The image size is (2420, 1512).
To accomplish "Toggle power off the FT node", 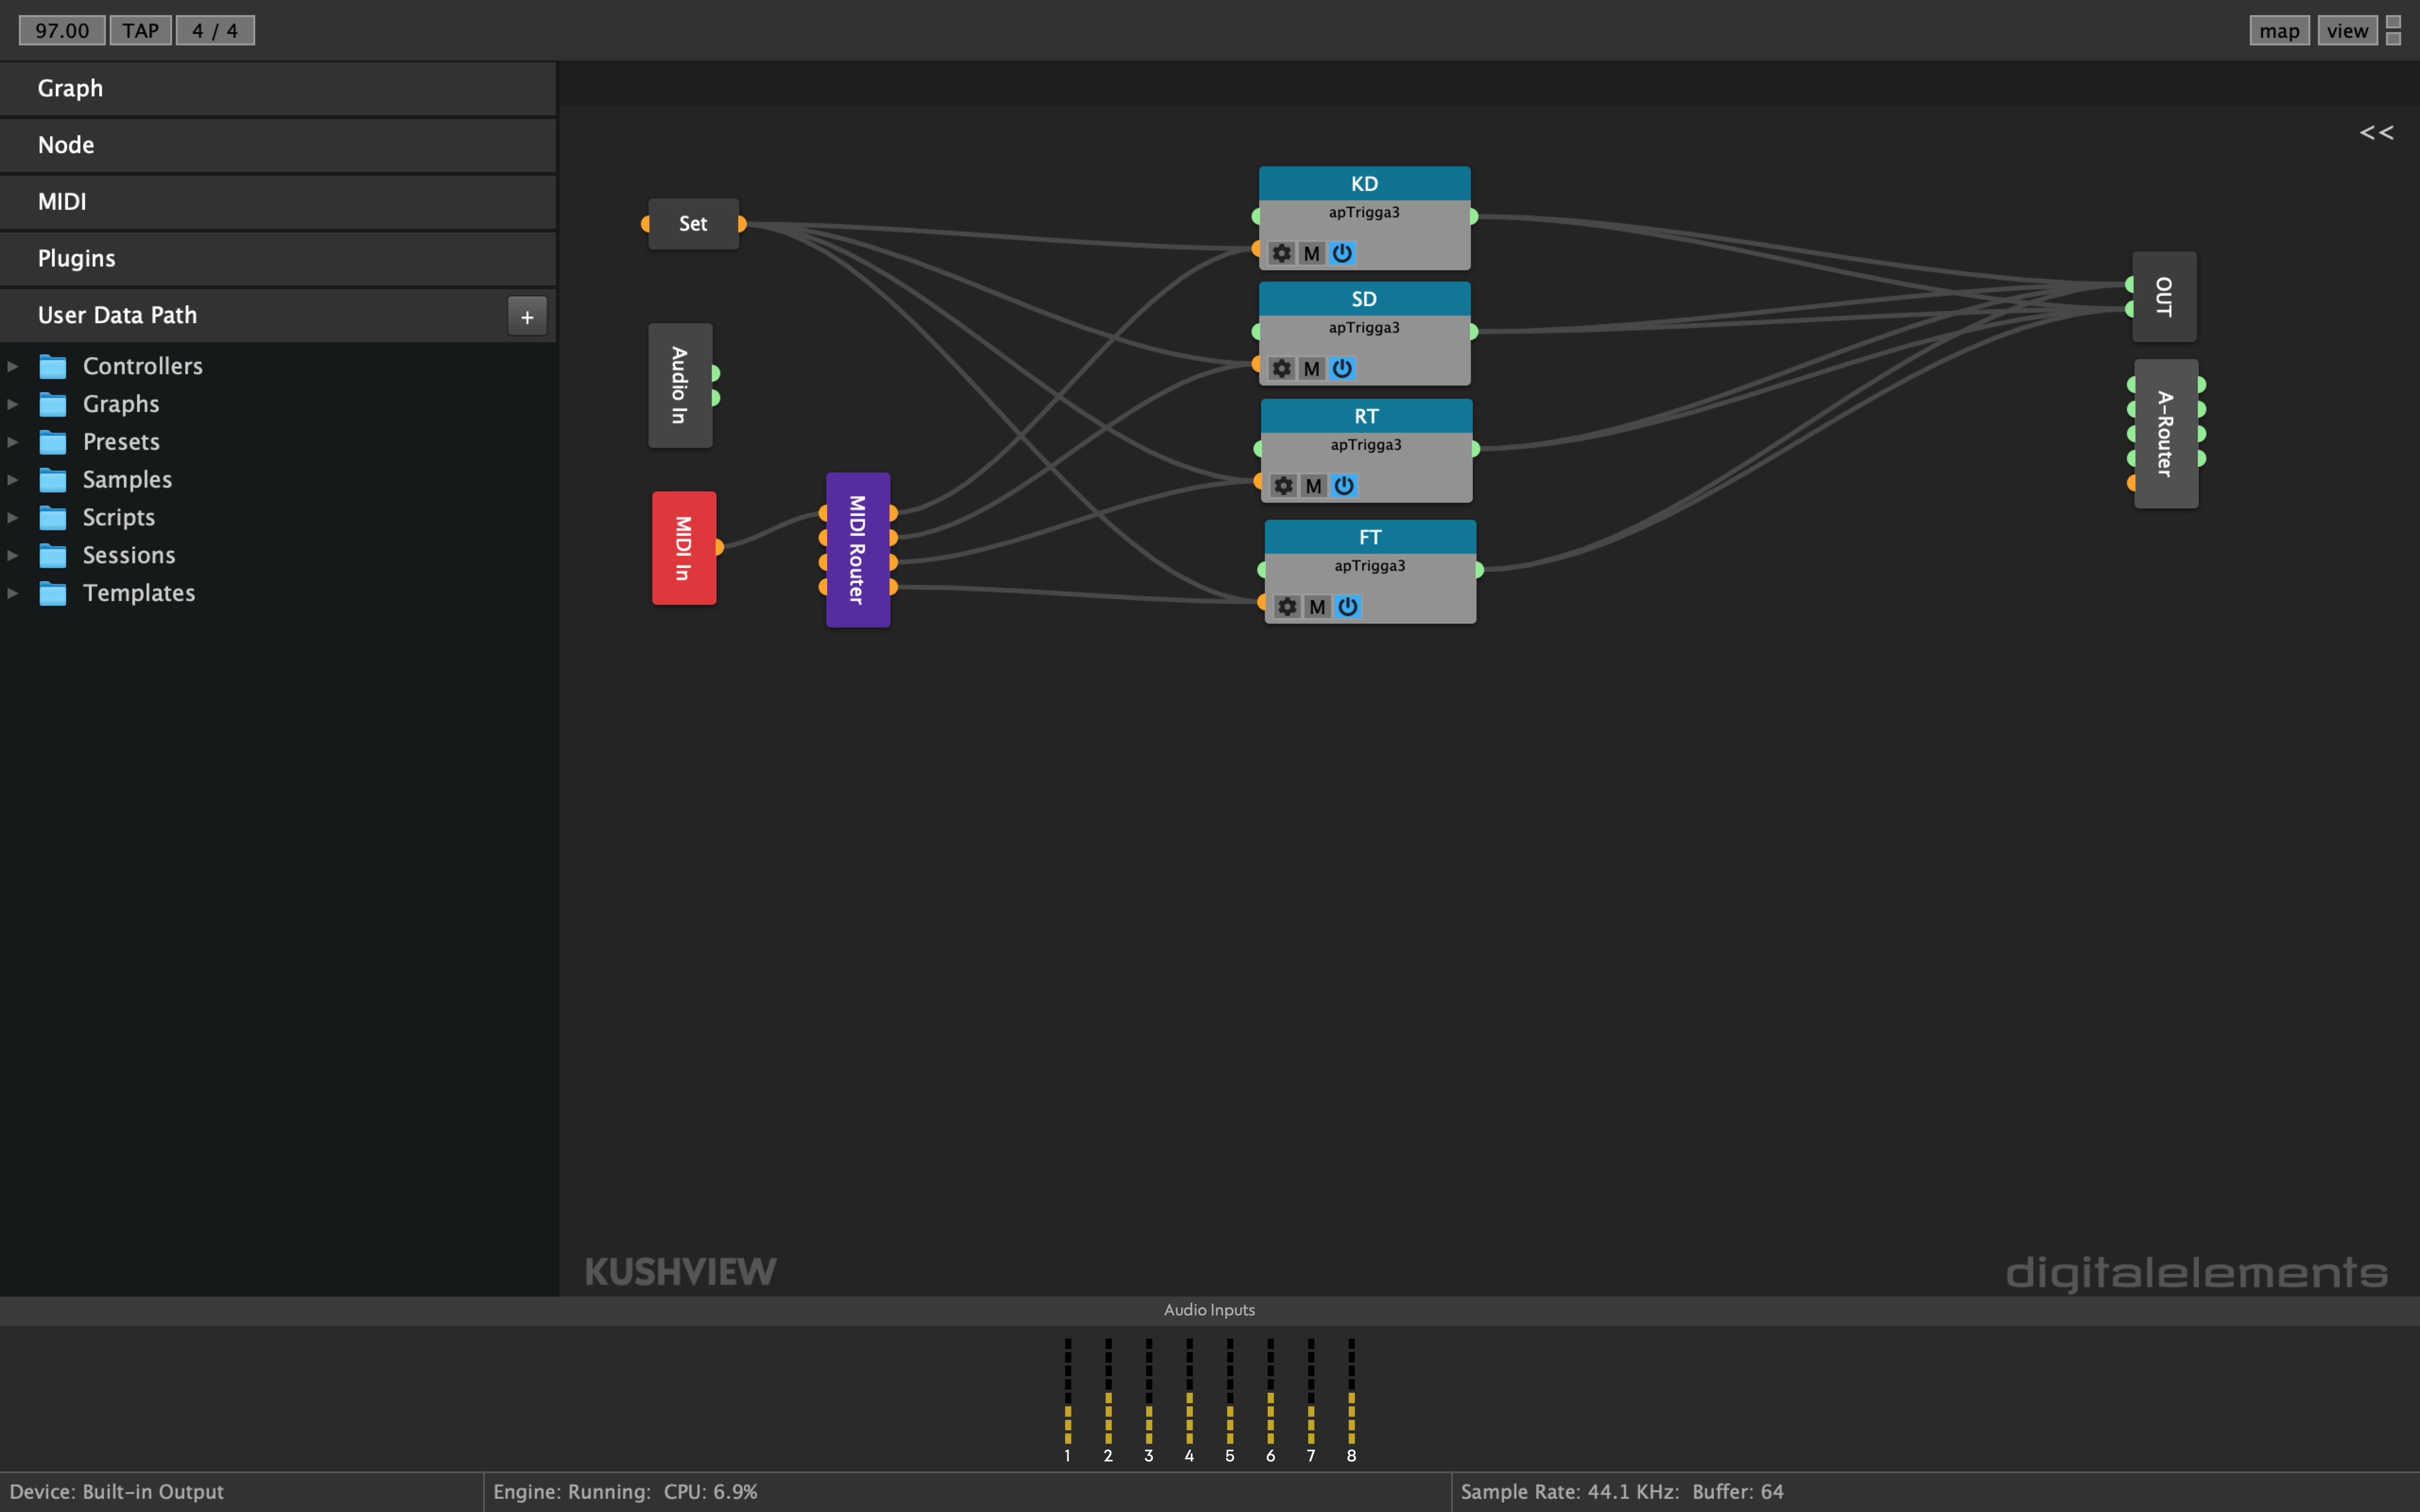I will [1349, 607].
